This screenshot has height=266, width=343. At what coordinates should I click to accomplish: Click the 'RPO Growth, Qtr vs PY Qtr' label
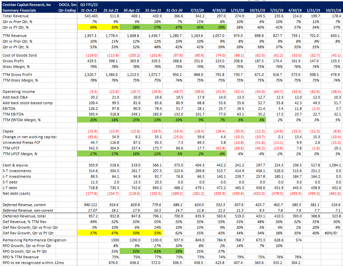point(25,252)
